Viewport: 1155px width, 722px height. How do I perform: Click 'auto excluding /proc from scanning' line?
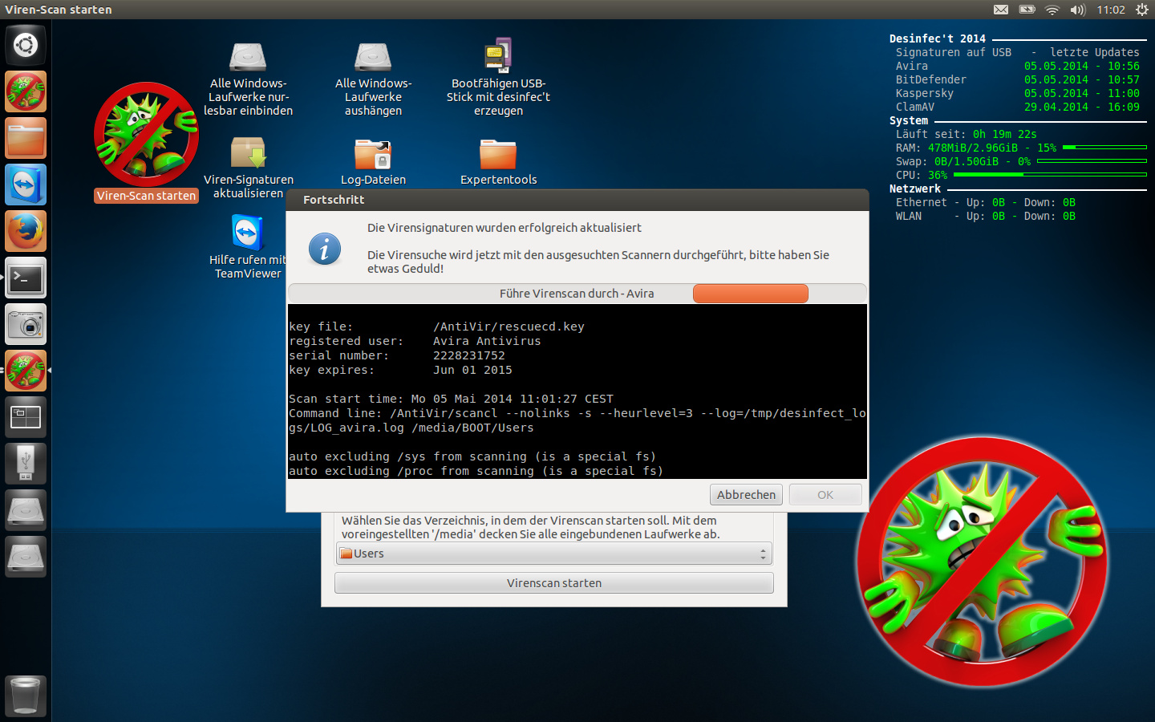[476, 471]
